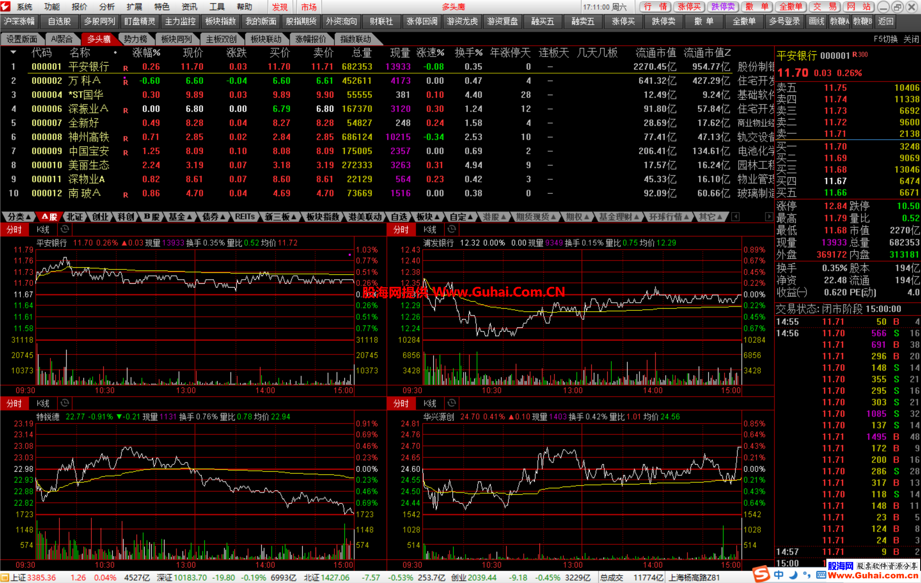This screenshot has width=921, height=583.
Task: Click the clock icon in 华兴源创 chart header
Action: pyautogui.click(x=452, y=403)
